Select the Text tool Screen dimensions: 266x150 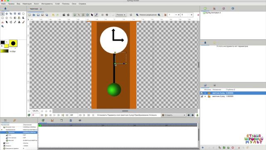19,22
